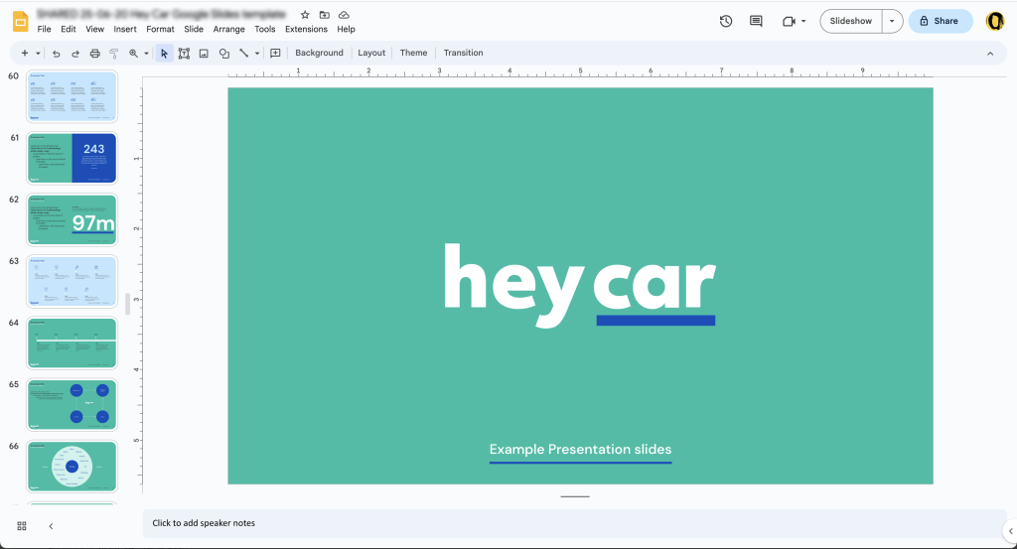Click the Add comment toolbar icon
Screen dimensions: 1017x549
point(275,54)
